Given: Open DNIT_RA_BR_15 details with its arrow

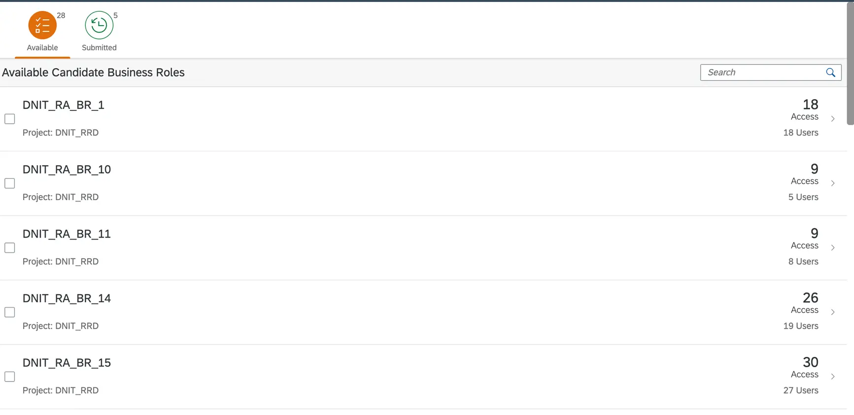Looking at the screenshot, I should click(x=833, y=377).
